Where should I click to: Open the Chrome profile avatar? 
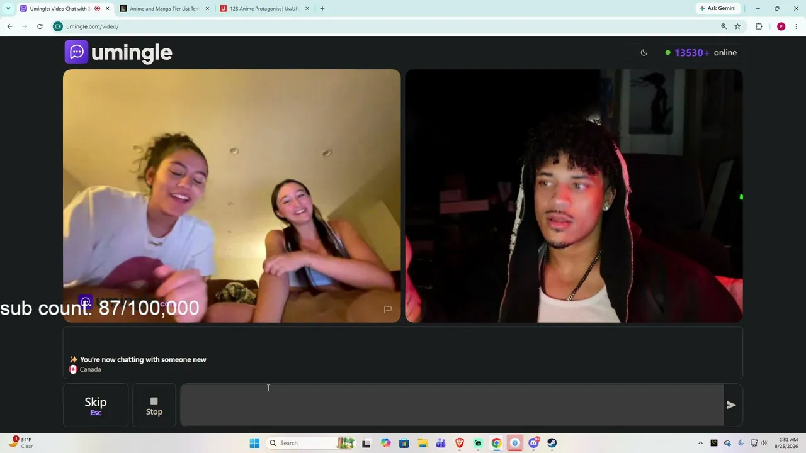click(781, 26)
